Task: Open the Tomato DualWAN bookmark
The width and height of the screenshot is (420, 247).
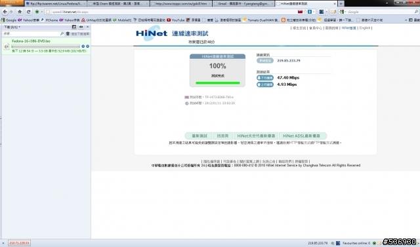Action: (261, 20)
